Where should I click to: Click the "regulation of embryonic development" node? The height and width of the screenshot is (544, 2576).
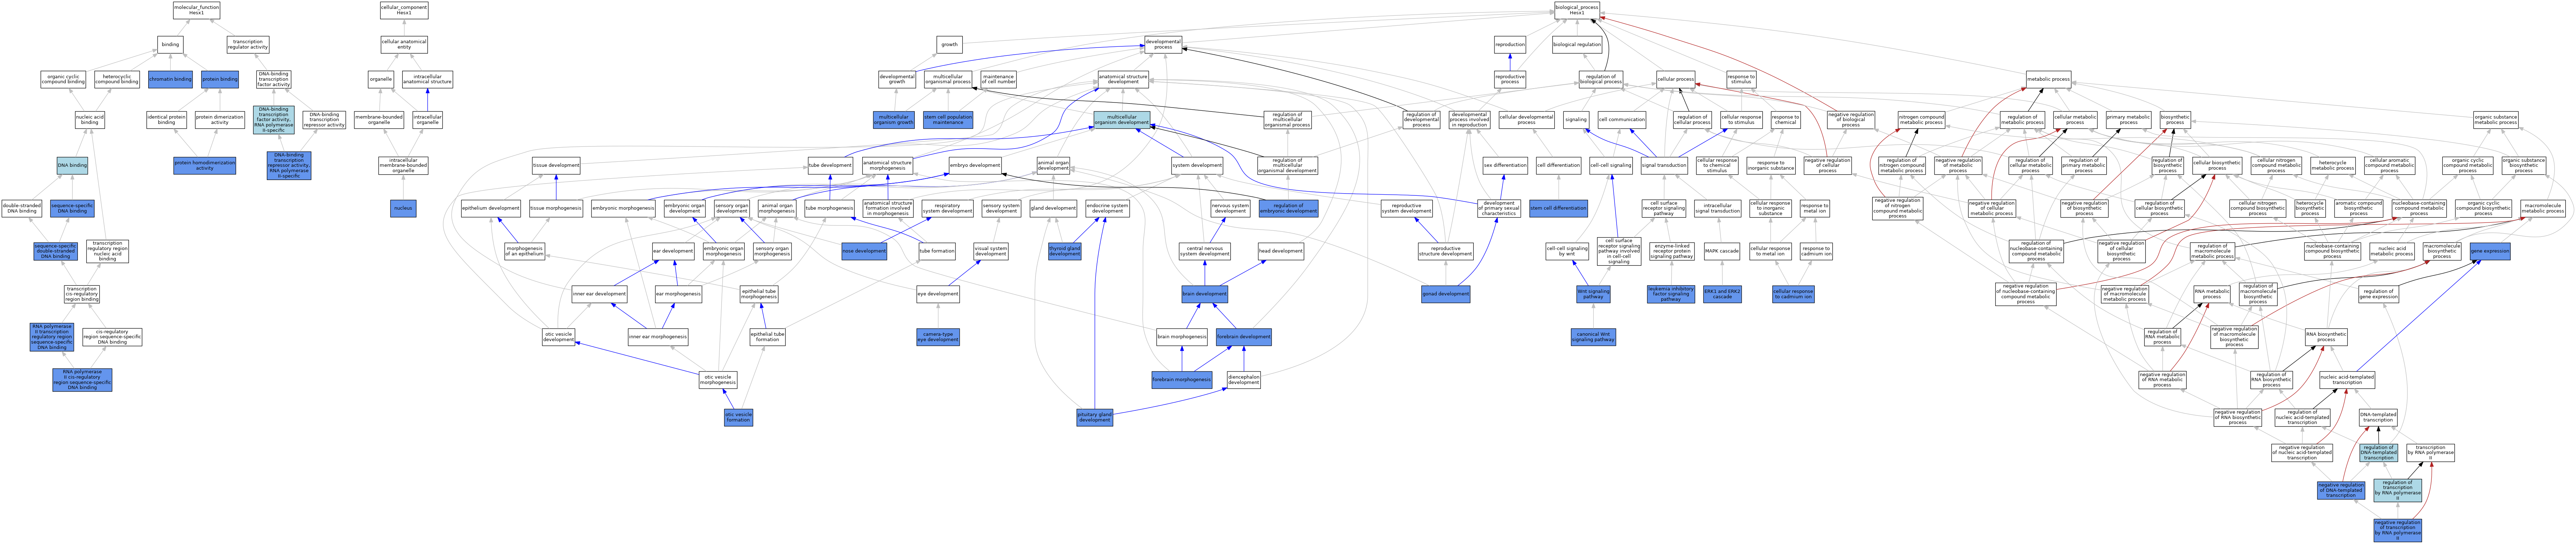(x=1288, y=208)
